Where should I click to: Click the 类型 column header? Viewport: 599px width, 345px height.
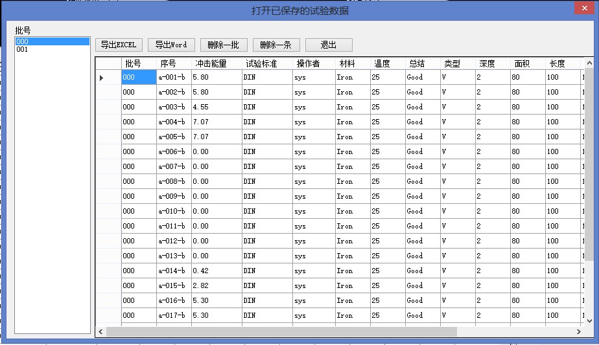click(458, 63)
